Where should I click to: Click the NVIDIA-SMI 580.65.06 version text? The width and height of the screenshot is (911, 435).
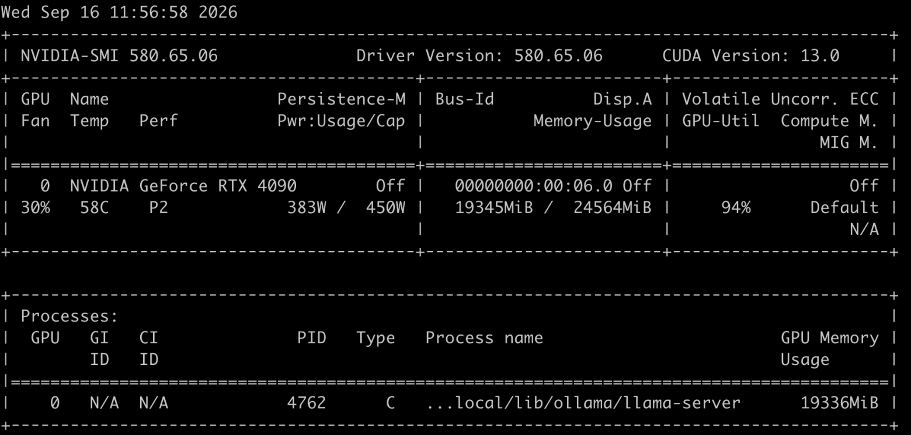coord(119,56)
